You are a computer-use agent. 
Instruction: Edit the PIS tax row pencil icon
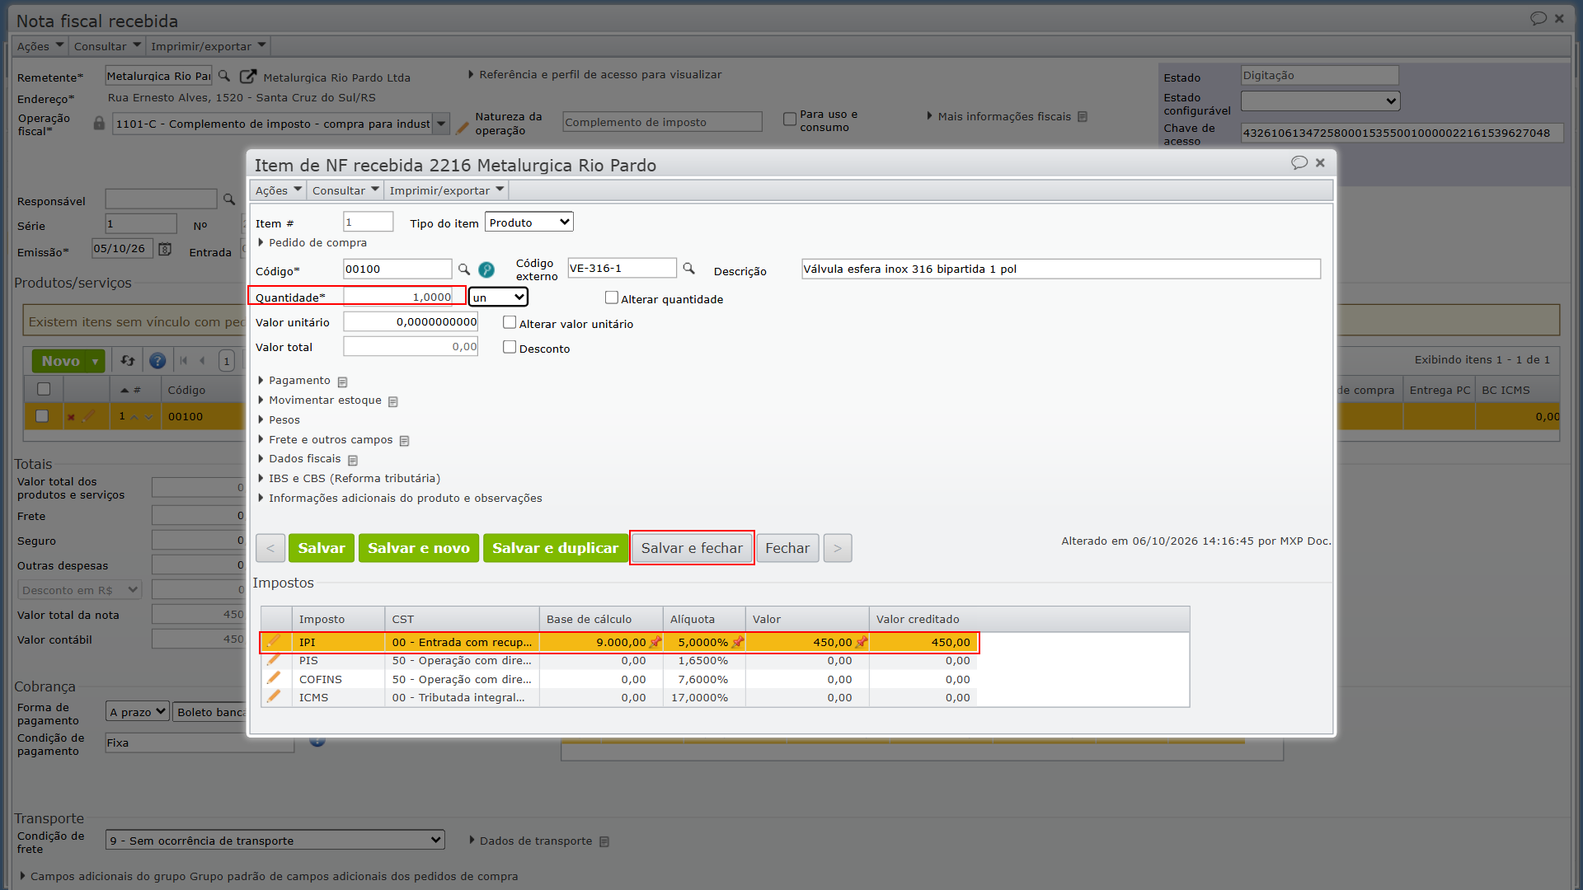pos(274,659)
